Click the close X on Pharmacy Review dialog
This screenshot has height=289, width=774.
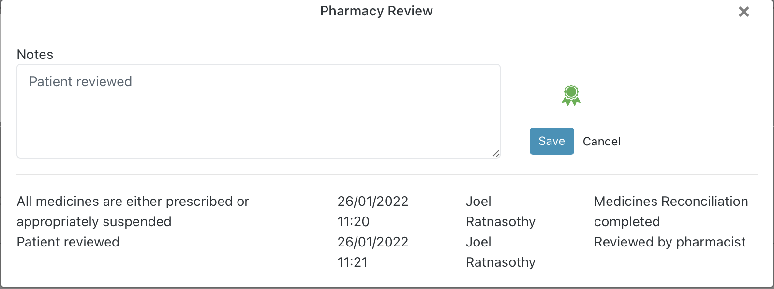744,12
